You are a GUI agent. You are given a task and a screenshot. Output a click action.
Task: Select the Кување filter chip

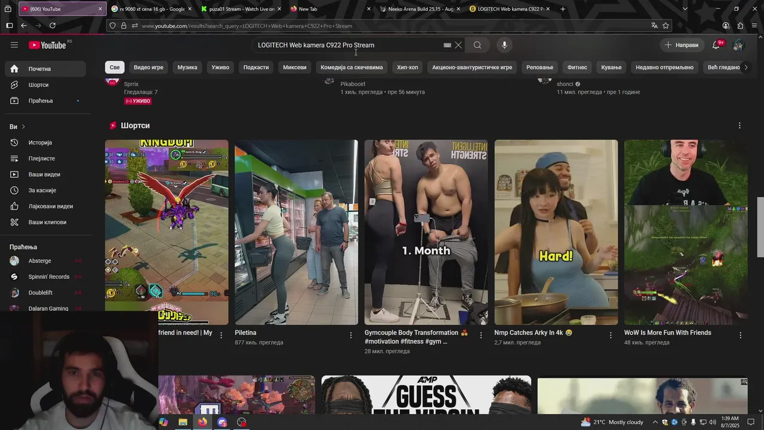click(611, 67)
